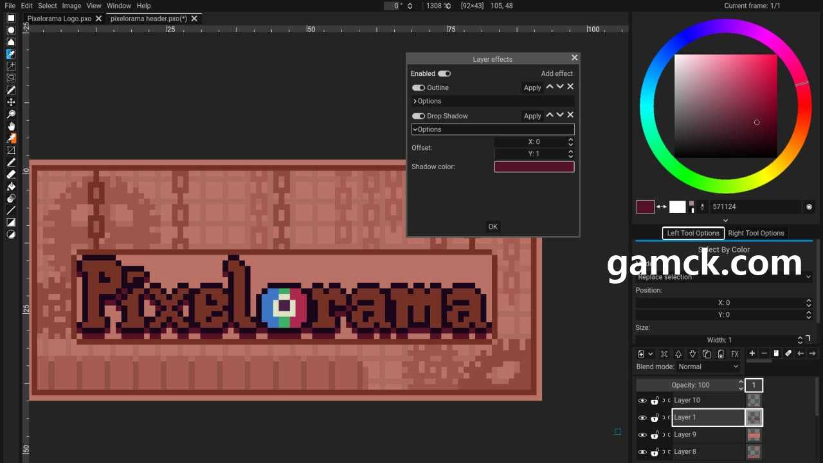Toggle the Outline effect switch

(419, 87)
